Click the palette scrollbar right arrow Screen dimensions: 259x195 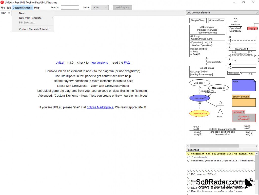[x=257, y=146]
